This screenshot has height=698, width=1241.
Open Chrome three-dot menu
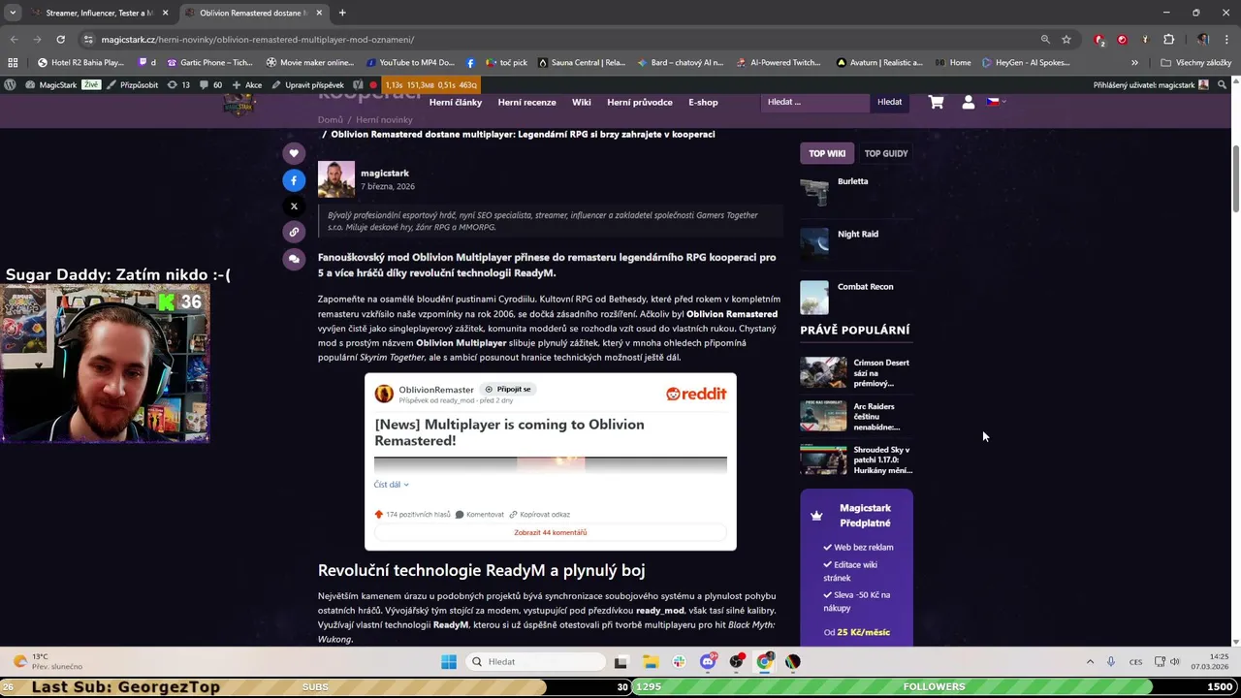tap(1226, 40)
